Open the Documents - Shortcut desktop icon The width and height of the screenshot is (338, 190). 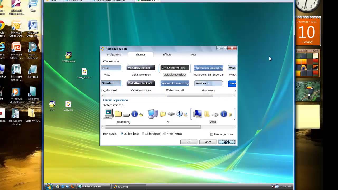click(x=16, y=117)
